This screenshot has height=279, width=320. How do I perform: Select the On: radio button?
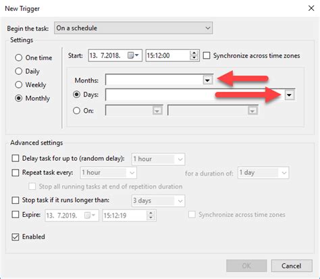[x=76, y=111]
